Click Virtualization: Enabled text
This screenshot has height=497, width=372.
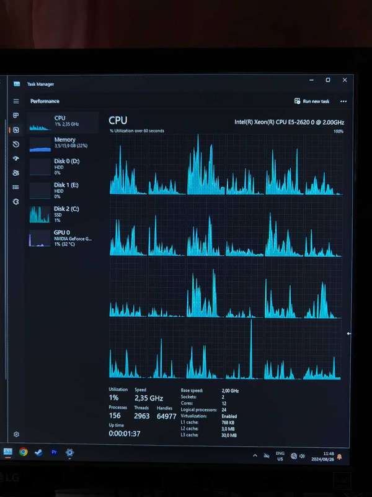click(x=209, y=416)
